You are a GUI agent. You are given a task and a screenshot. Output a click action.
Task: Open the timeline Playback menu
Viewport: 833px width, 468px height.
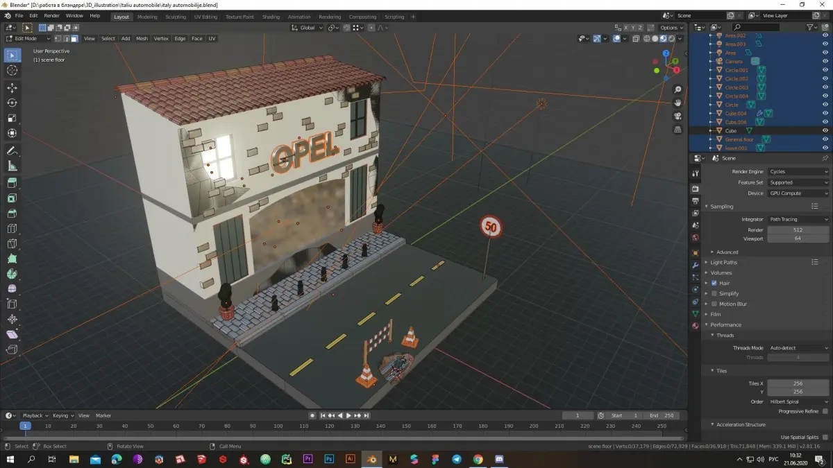tap(35, 415)
